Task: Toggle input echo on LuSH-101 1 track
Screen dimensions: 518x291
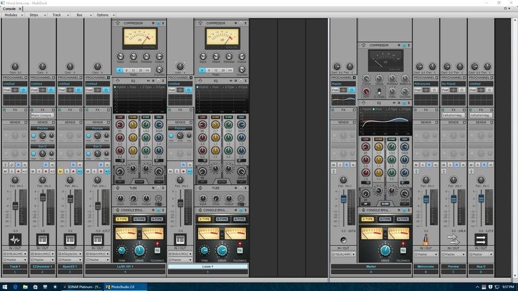Action: [107, 171]
